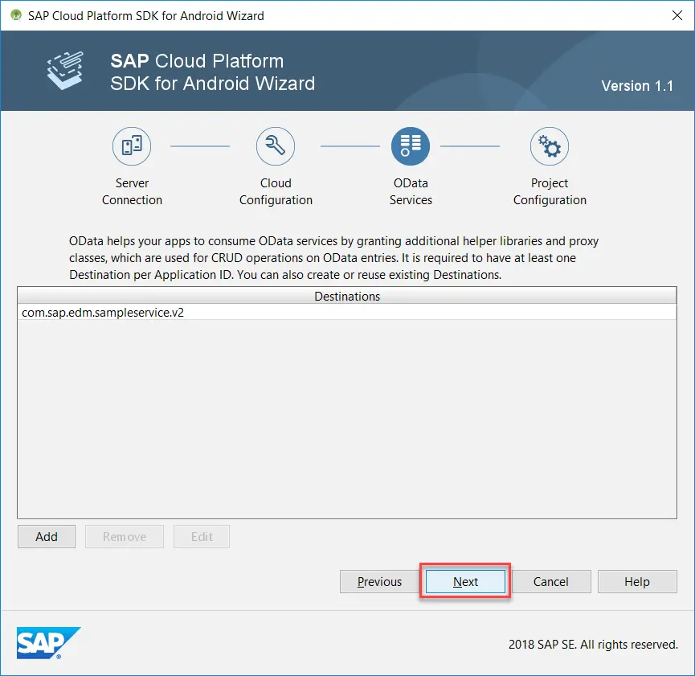
Task: Click the Android Studio icon in title bar
Action: click(x=16, y=15)
